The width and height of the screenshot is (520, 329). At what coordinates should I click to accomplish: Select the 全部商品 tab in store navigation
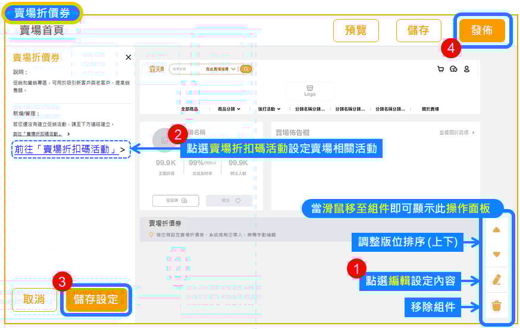pos(190,109)
